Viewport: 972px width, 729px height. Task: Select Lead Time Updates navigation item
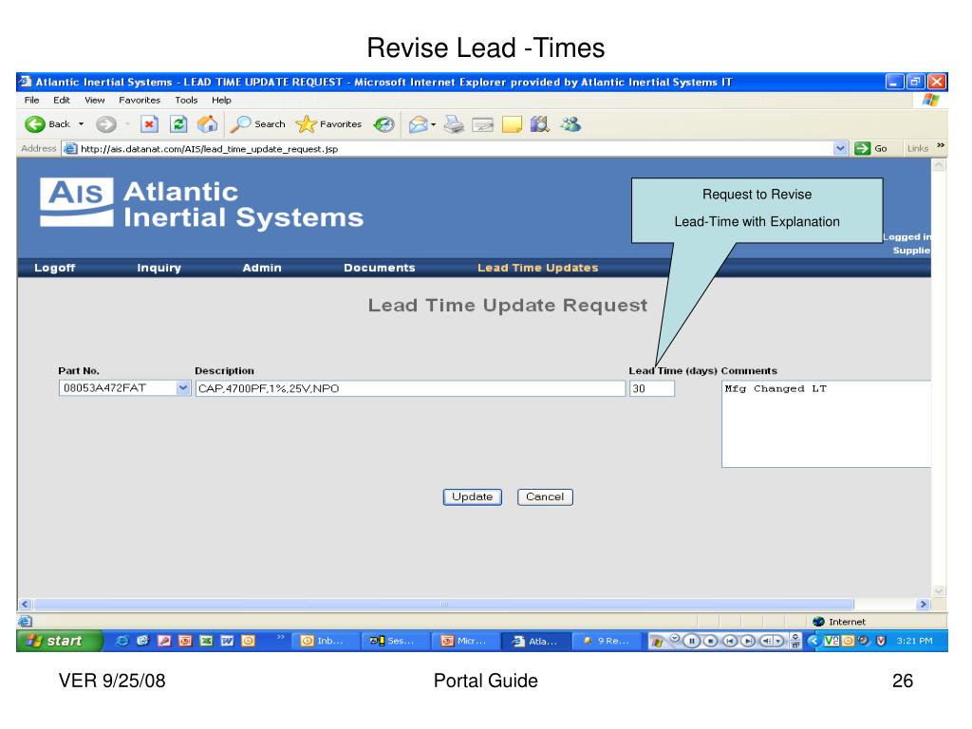pos(537,268)
